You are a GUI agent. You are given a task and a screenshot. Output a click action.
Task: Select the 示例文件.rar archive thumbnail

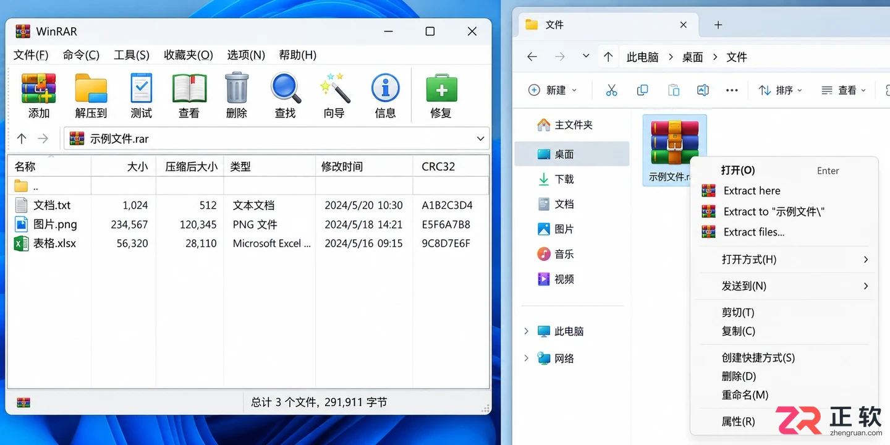coord(674,143)
